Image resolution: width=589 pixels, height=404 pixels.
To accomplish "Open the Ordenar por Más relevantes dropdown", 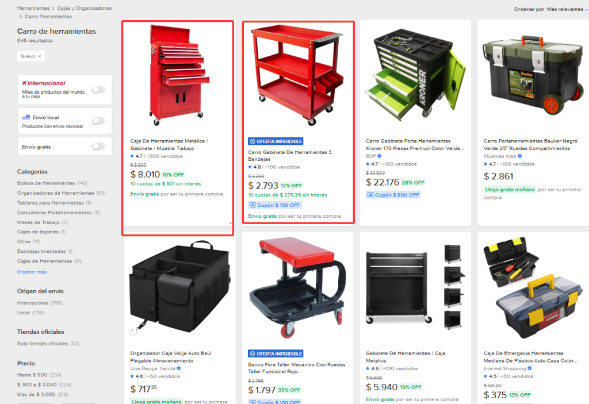I will click(x=567, y=9).
